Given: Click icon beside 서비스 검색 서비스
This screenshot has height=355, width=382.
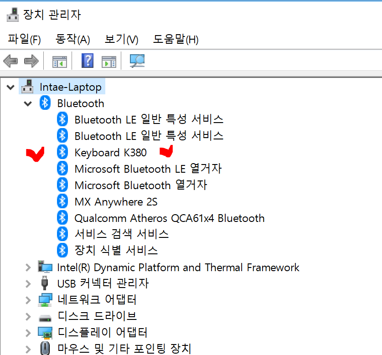Looking at the screenshot, I should [x=62, y=234].
